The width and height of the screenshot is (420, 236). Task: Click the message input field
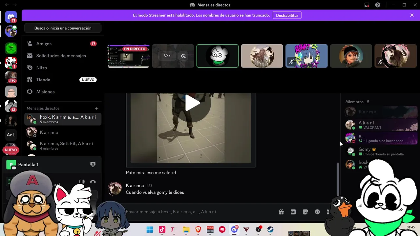tap(197, 212)
